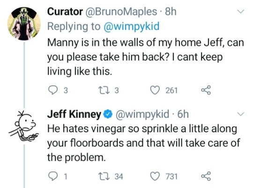
Task: Open dropdown chevron on Jeff Kinney's tweet
Action: coord(240,114)
